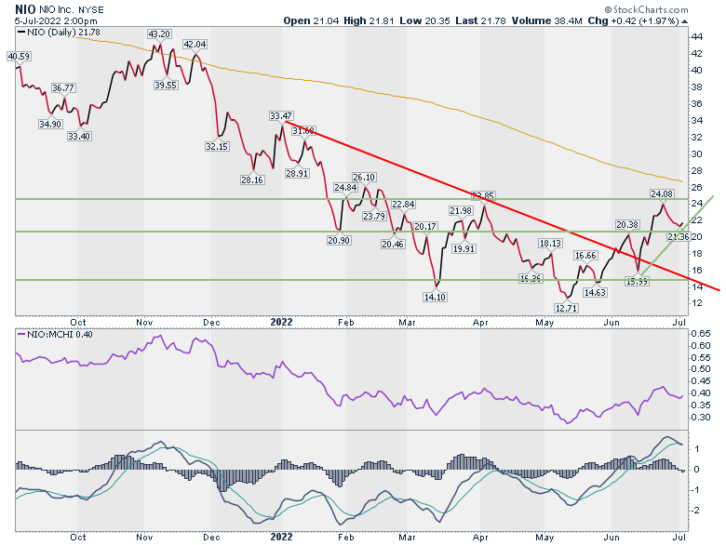
Task: Click the 20.17 price label
Action: (425, 227)
